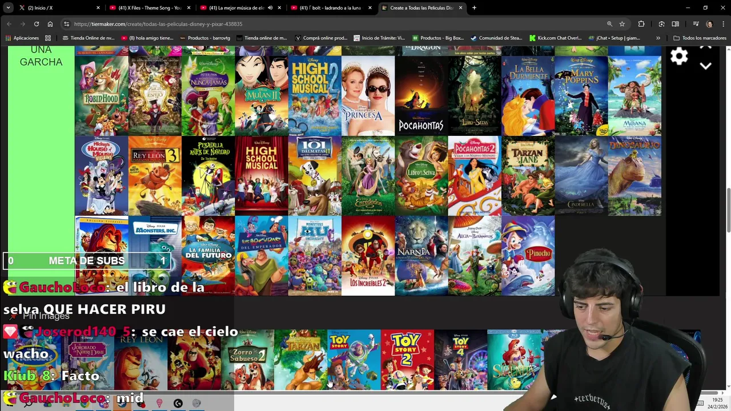Open the Aplicaciones bookmark
Viewport: 731px width, 411px height.
(22, 38)
